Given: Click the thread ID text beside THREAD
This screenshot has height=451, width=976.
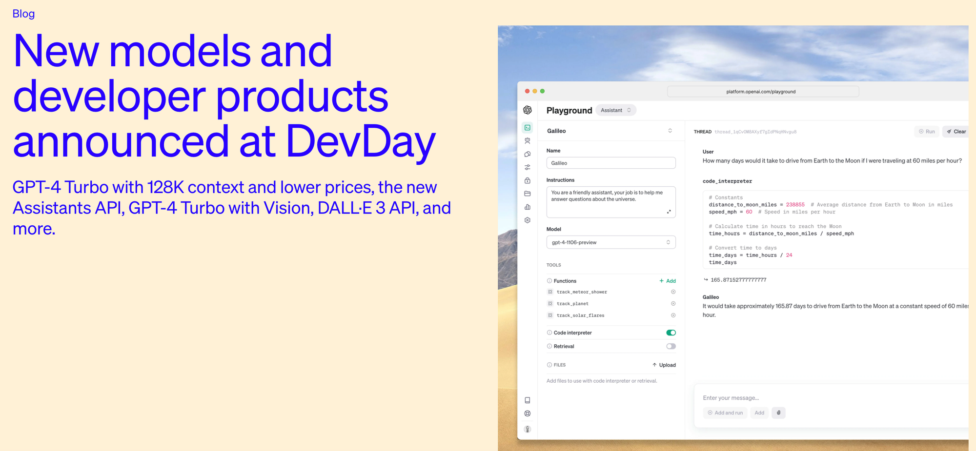Looking at the screenshot, I should 755,132.
